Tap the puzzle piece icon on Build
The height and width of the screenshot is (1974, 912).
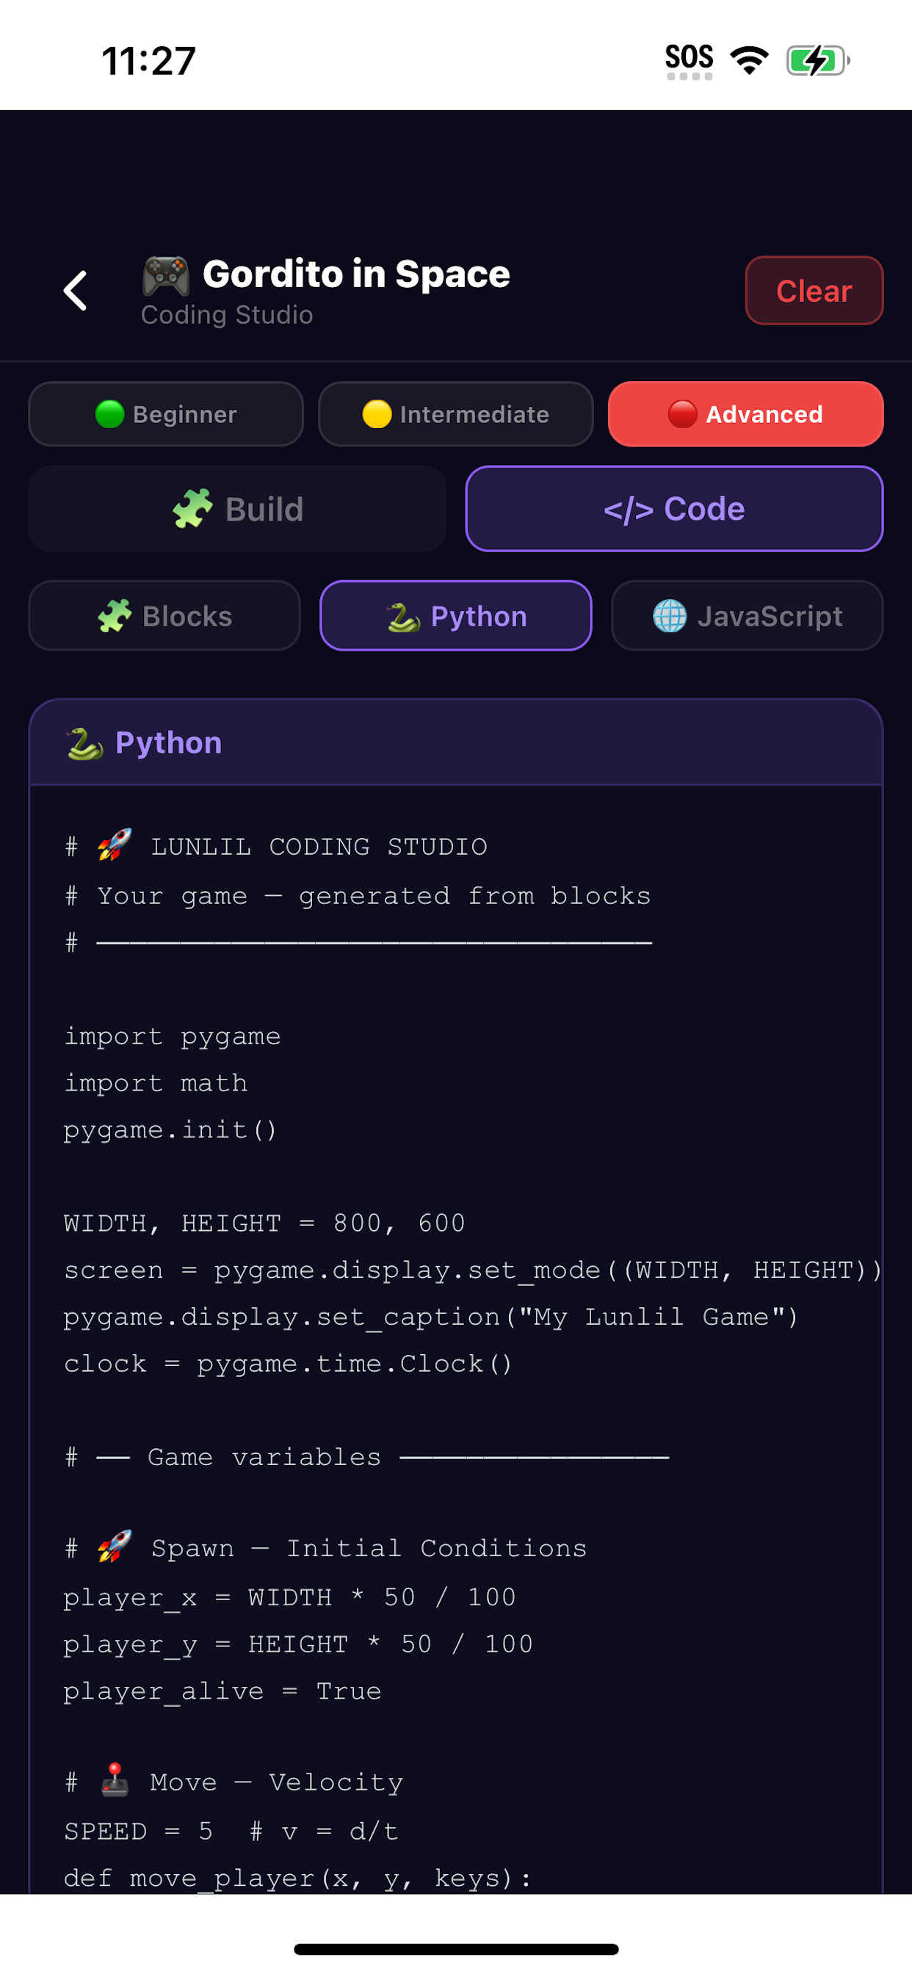tap(192, 508)
